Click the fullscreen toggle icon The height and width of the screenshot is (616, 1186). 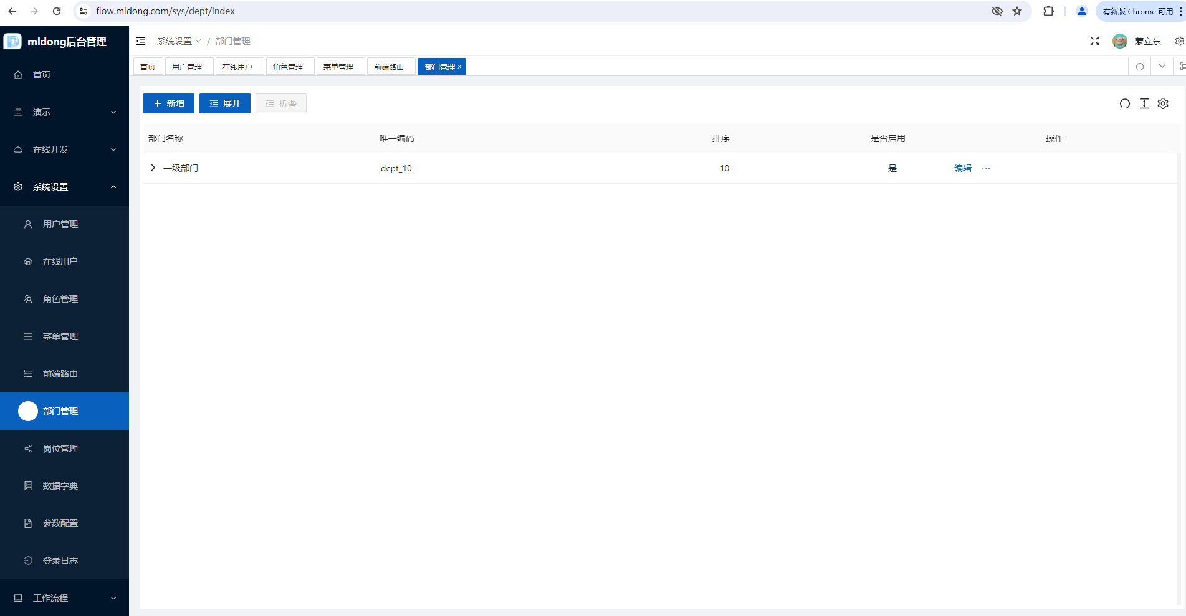[1094, 41]
